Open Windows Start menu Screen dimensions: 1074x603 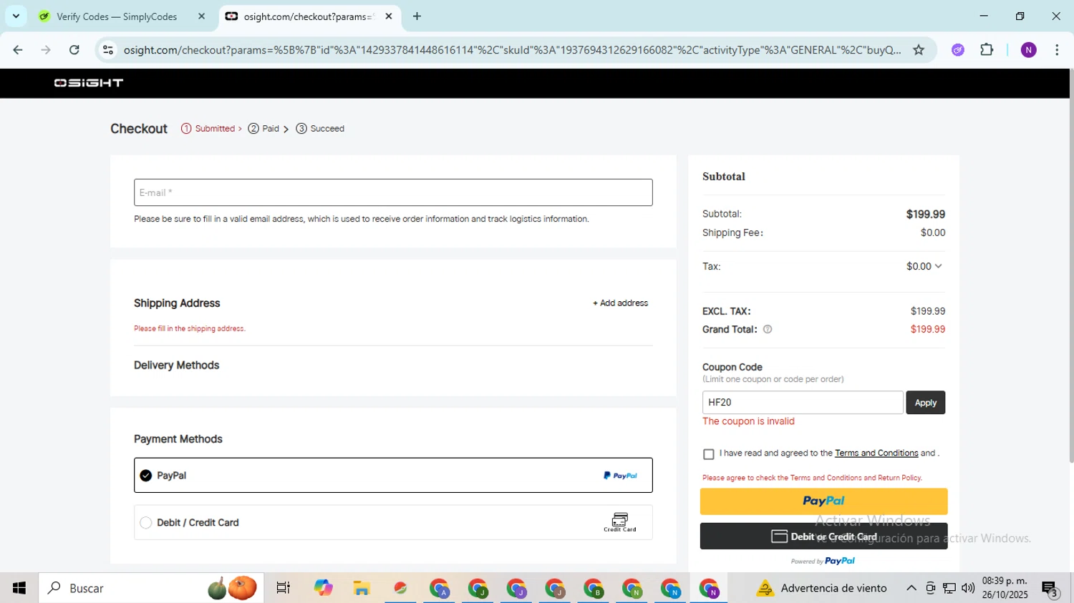tap(19, 588)
